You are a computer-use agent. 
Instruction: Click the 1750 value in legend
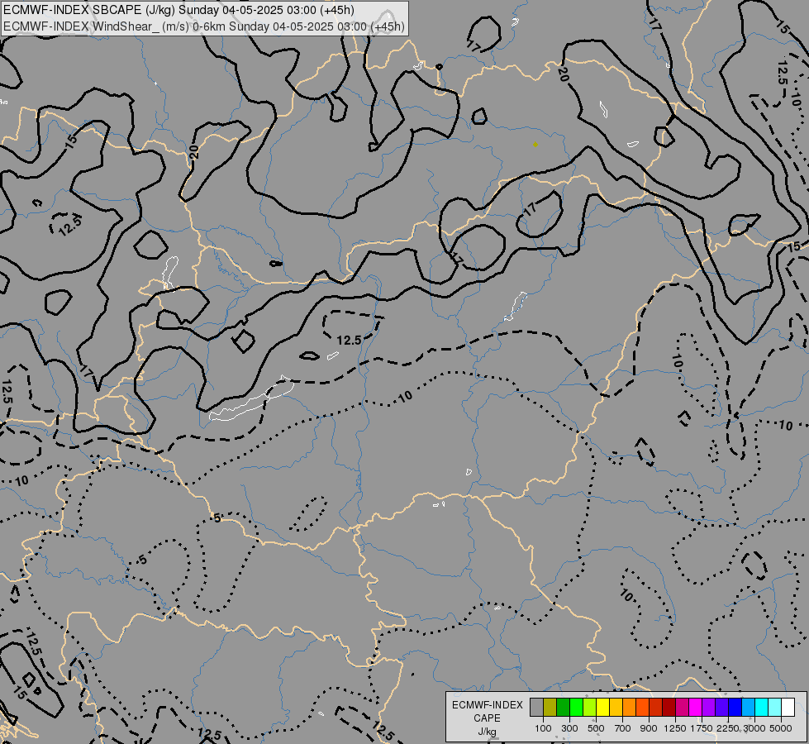click(702, 728)
